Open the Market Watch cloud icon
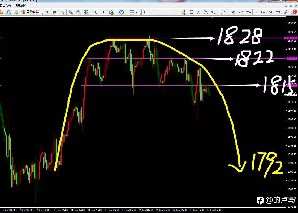The width and height of the screenshot is (298, 213). tap(8, 12)
